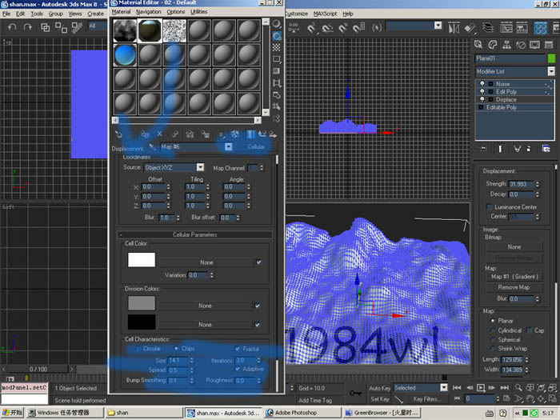Click Reset Map (X) icon in Material Editor
The image size is (560, 420).
[160, 134]
